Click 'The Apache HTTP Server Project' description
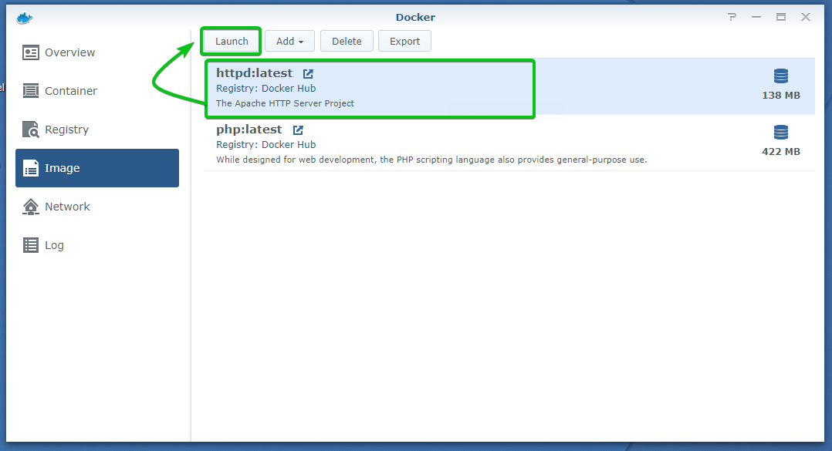Image resolution: width=832 pixels, height=451 pixels. coord(285,103)
